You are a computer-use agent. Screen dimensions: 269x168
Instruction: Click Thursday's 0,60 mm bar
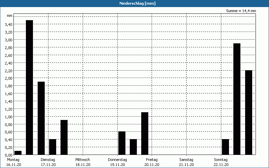tap(122, 143)
